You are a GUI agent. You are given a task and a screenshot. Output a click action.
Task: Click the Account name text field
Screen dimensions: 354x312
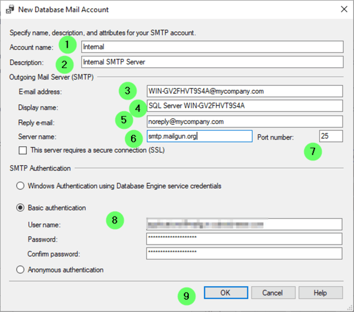(x=212, y=47)
